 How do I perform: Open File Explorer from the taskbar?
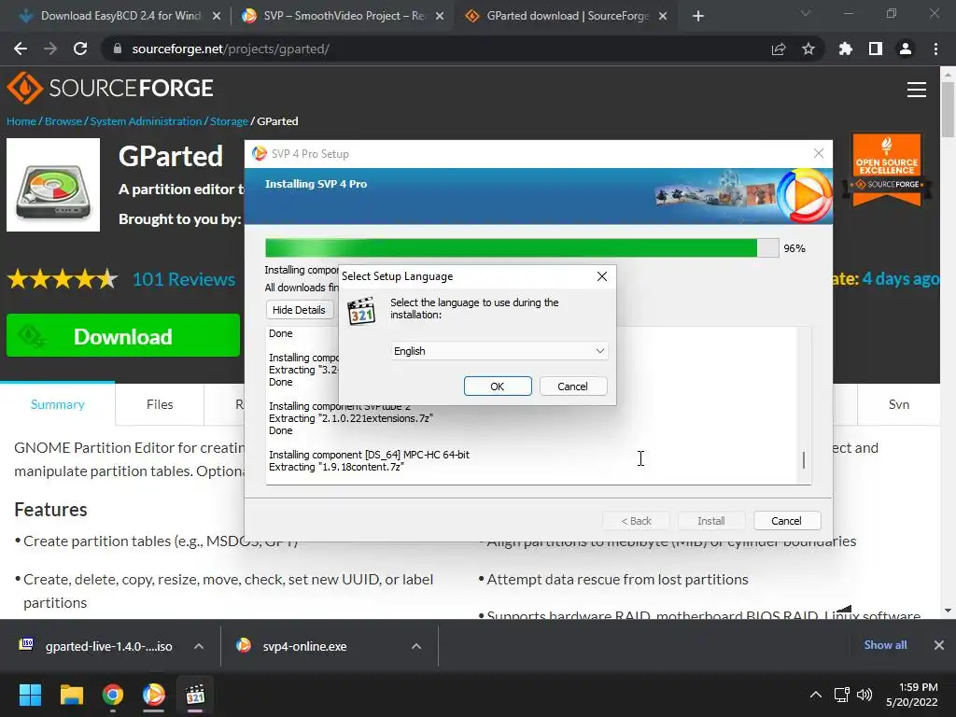[x=71, y=695]
